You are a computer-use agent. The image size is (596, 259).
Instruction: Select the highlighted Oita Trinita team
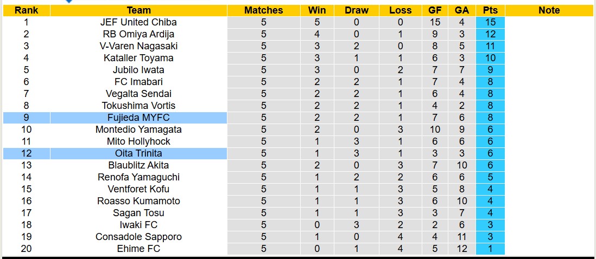pyautogui.click(x=138, y=153)
